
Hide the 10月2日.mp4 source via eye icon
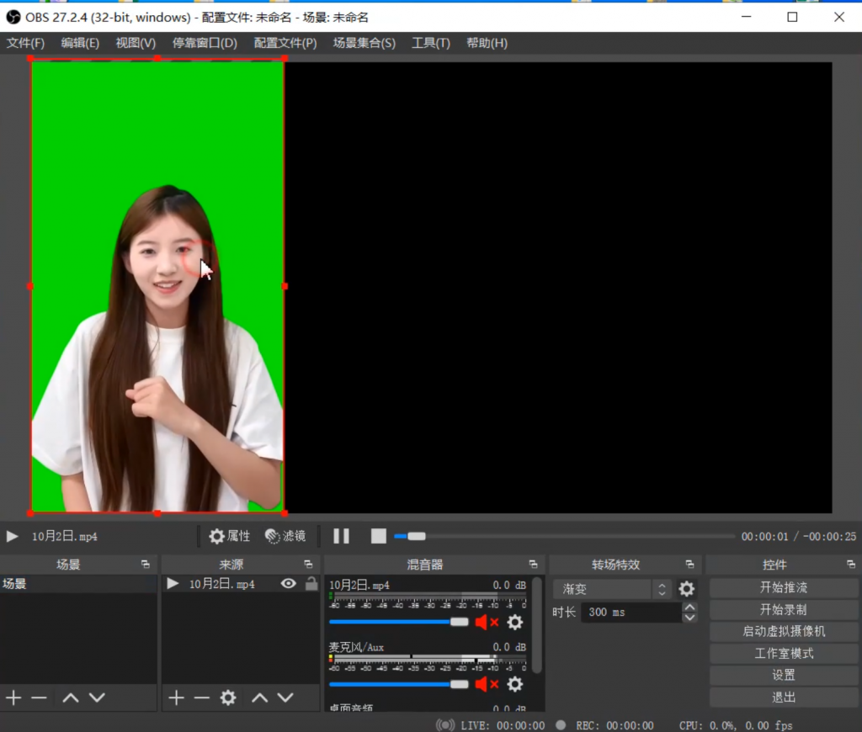click(x=289, y=583)
